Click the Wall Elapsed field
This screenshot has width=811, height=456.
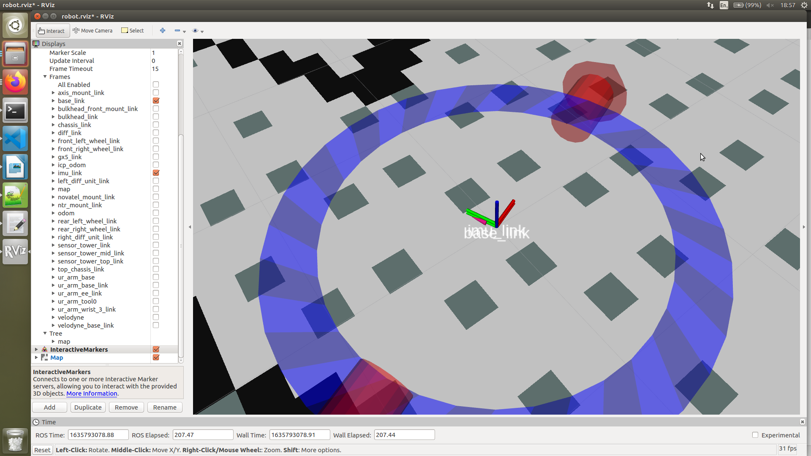point(404,435)
